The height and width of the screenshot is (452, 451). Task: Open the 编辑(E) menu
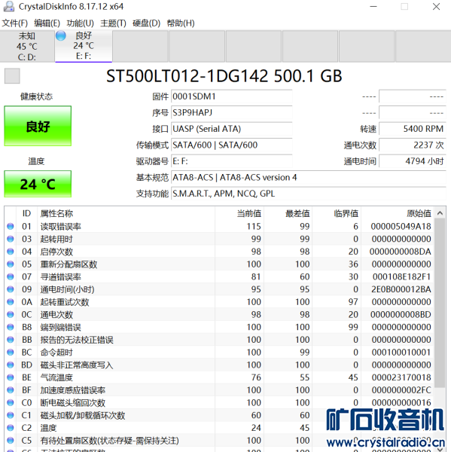(47, 23)
